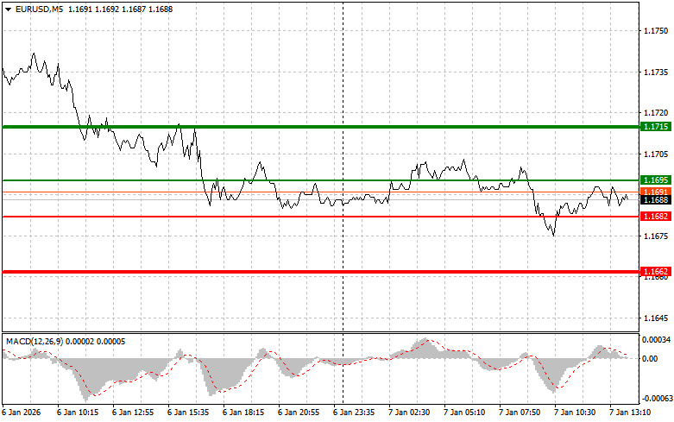Viewport: 674px width, 422px height.
Task: Click the 7 Jan 05:10 time label
Action: (x=464, y=413)
